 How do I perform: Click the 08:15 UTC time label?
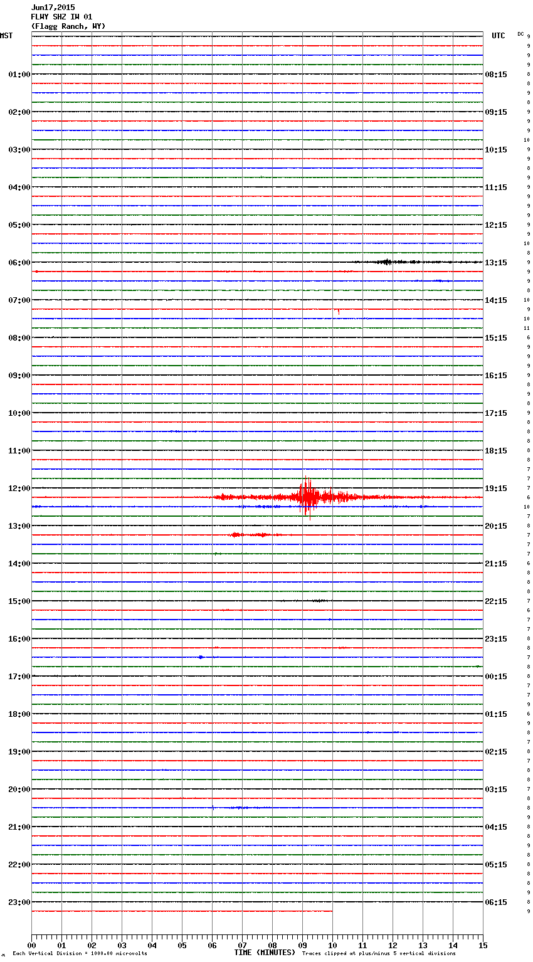click(496, 75)
